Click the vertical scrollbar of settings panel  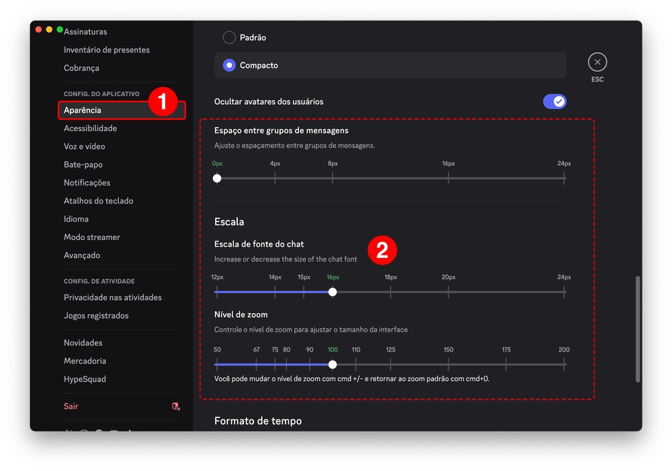pyautogui.click(x=638, y=329)
